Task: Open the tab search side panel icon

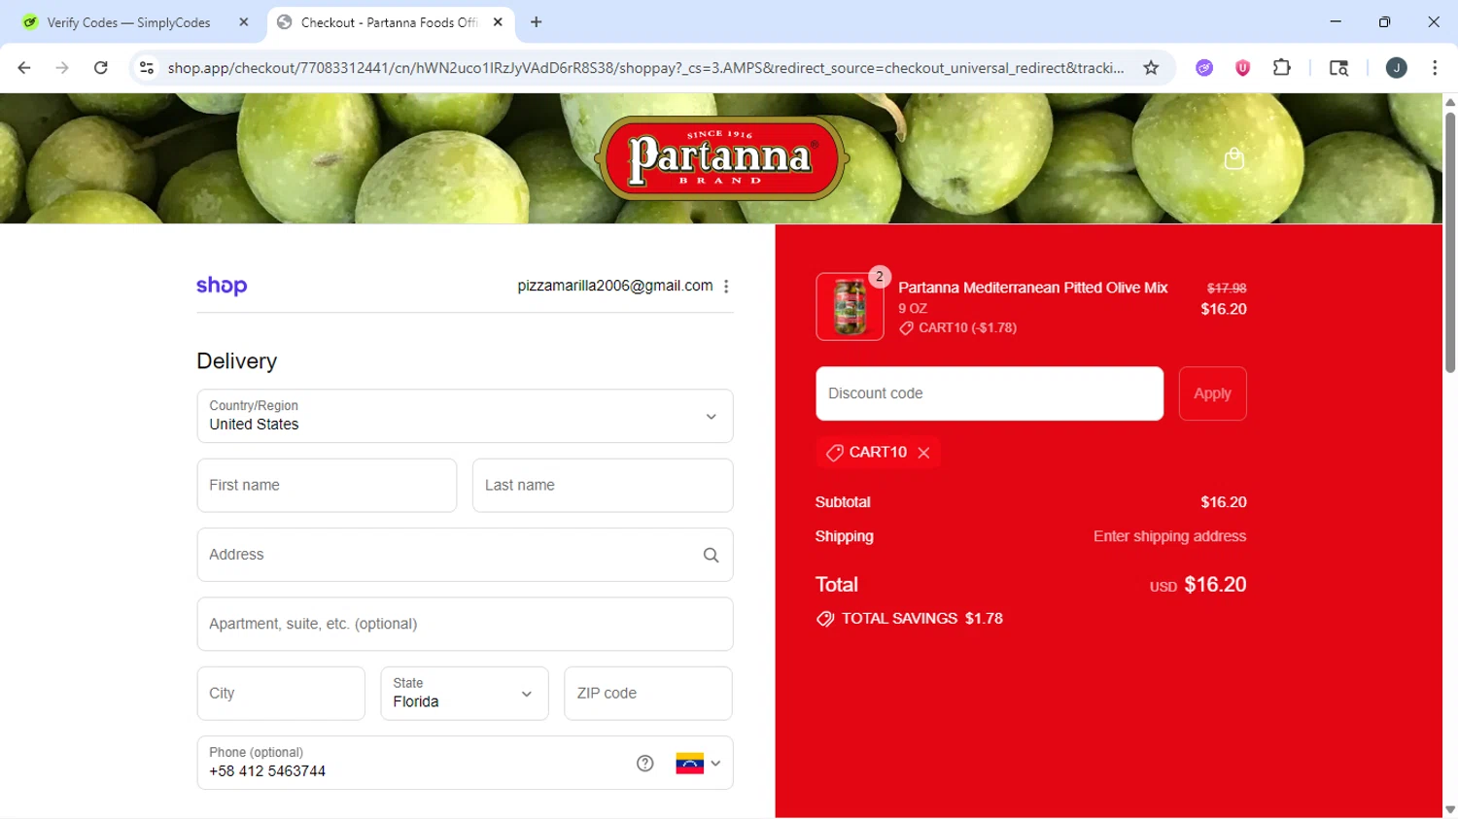Action: coord(1338,68)
